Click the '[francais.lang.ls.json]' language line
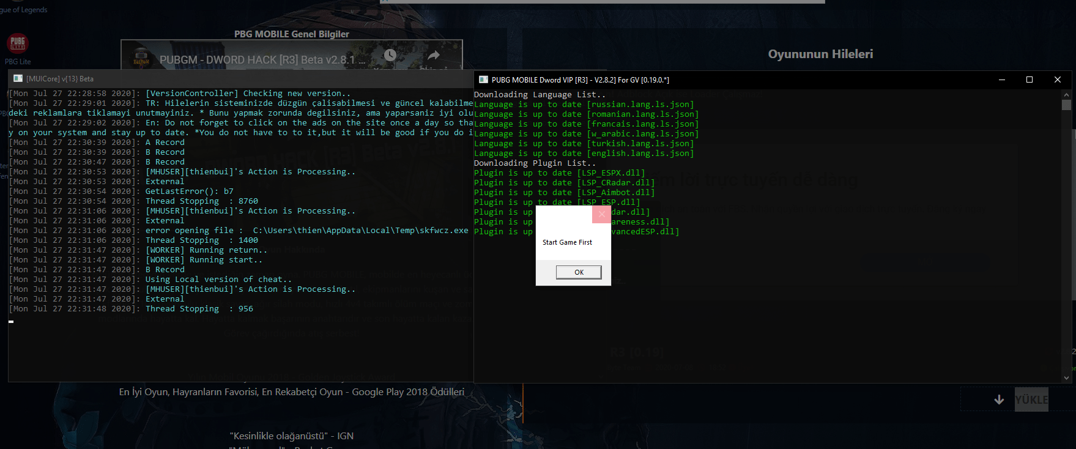This screenshot has width=1076, height=449. (x=587, y=124)
